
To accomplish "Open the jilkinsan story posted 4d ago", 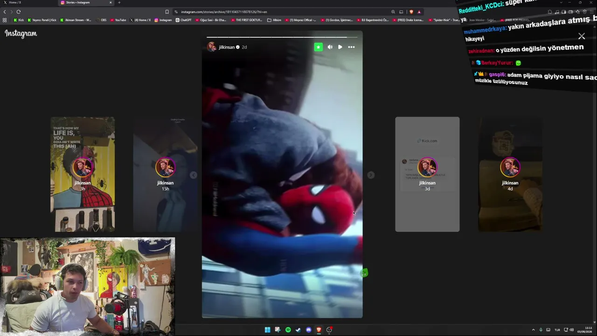I will (x=510, y=174).
